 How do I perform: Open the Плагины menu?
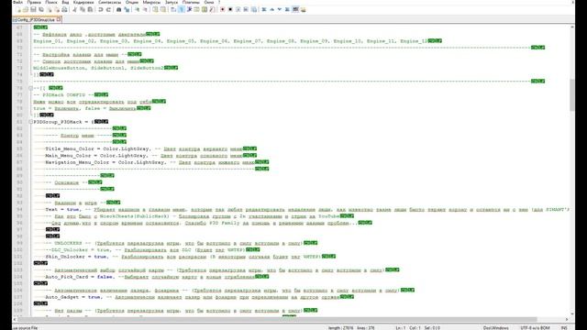pyautogui.click(x=191, y=2)
